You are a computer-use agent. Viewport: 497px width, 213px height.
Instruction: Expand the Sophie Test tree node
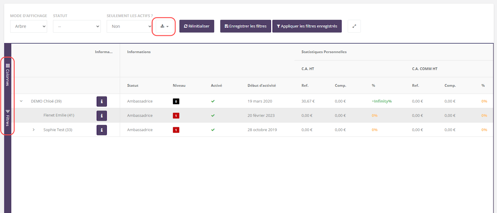coord(34,130)
